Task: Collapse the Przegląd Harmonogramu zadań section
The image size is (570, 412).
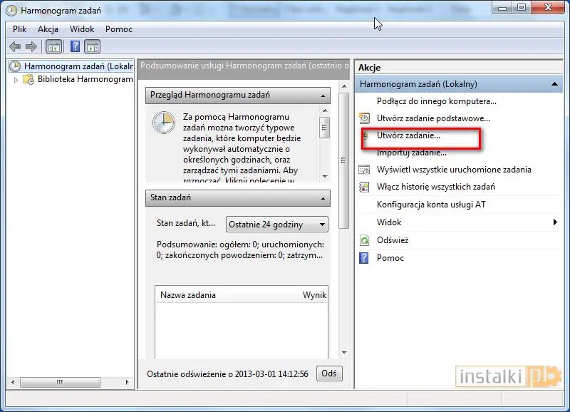Action: click(324, 96)
